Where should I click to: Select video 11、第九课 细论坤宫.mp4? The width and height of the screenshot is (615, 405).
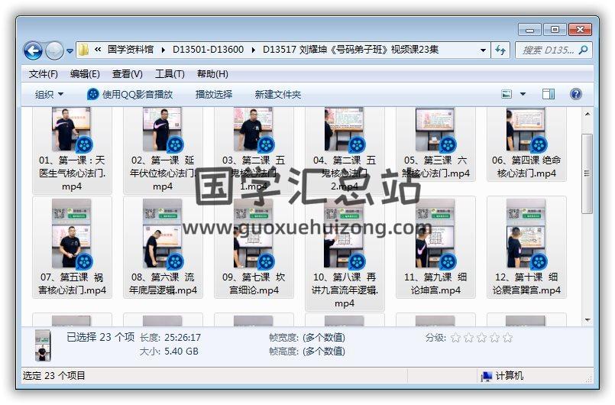click(435, 248)
